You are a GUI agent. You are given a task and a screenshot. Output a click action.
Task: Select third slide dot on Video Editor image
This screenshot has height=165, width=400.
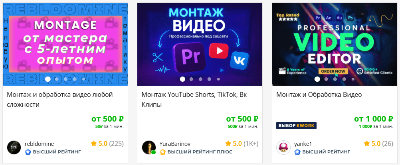pyautogui.click(x=335, y=79)
